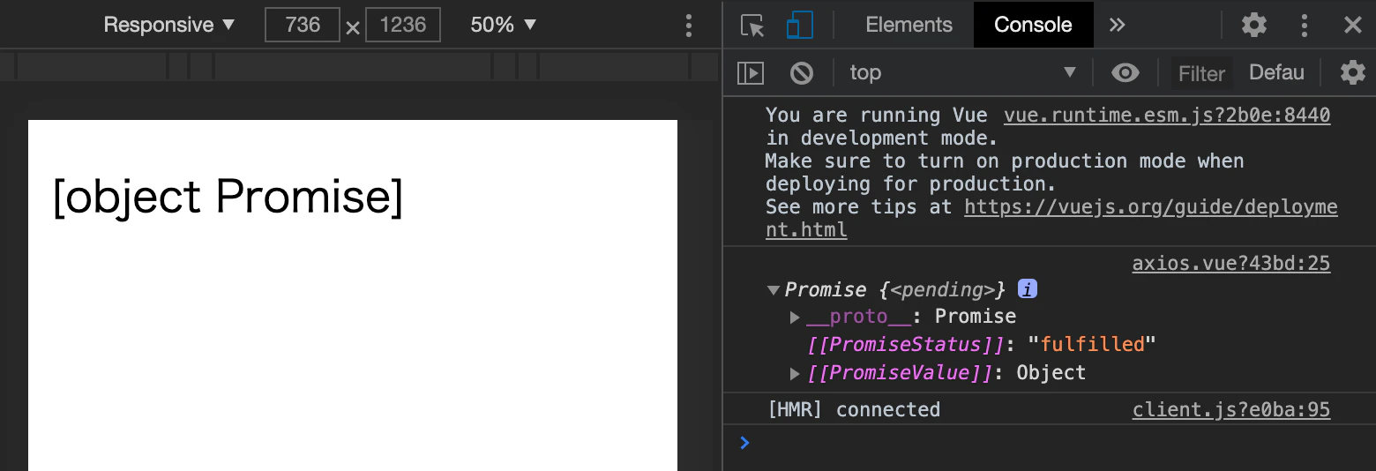The width and height of the screenshot is (1376, 471).
Task: Expand the [[PromiseValue]] Object entry
Action: coord(795,373)
